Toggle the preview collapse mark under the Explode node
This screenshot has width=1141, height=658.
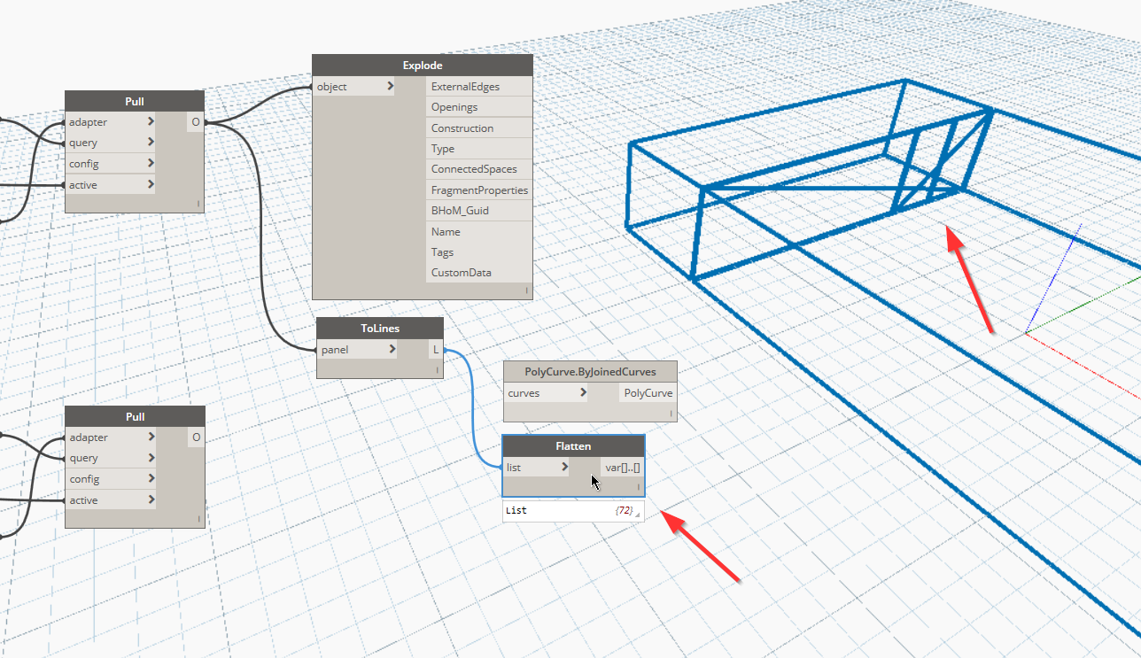[x=526, y=290]
